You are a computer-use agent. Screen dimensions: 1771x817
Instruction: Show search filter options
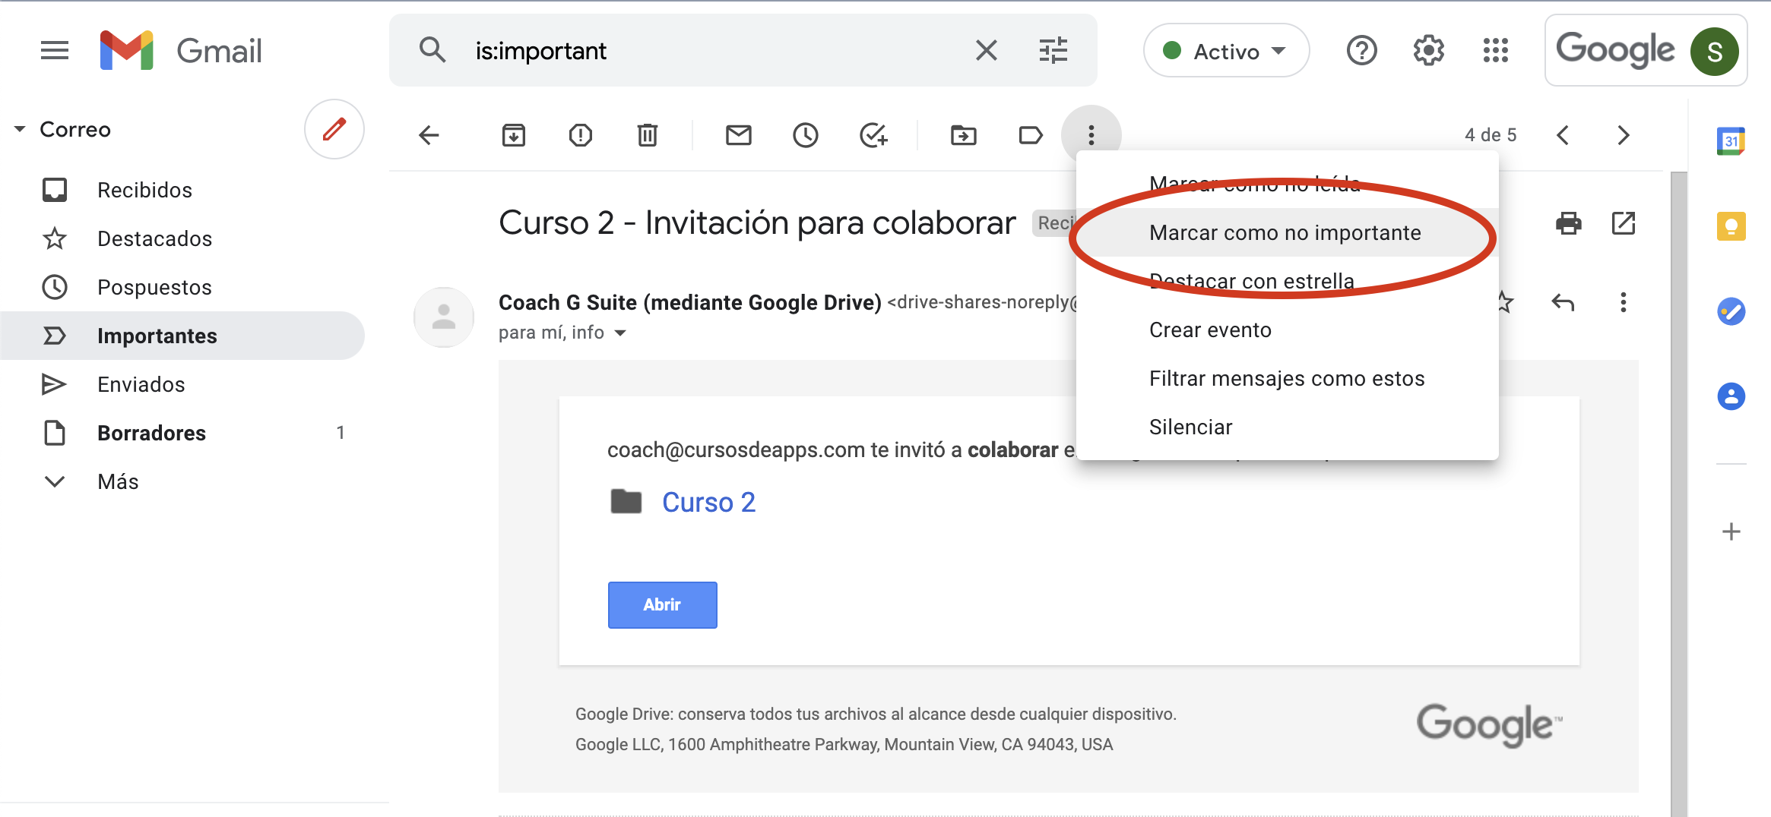1053,51
